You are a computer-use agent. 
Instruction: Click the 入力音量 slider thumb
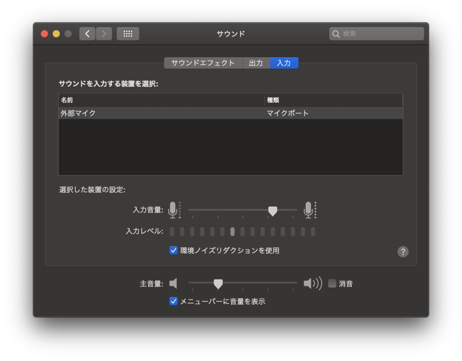pos(273,210)
